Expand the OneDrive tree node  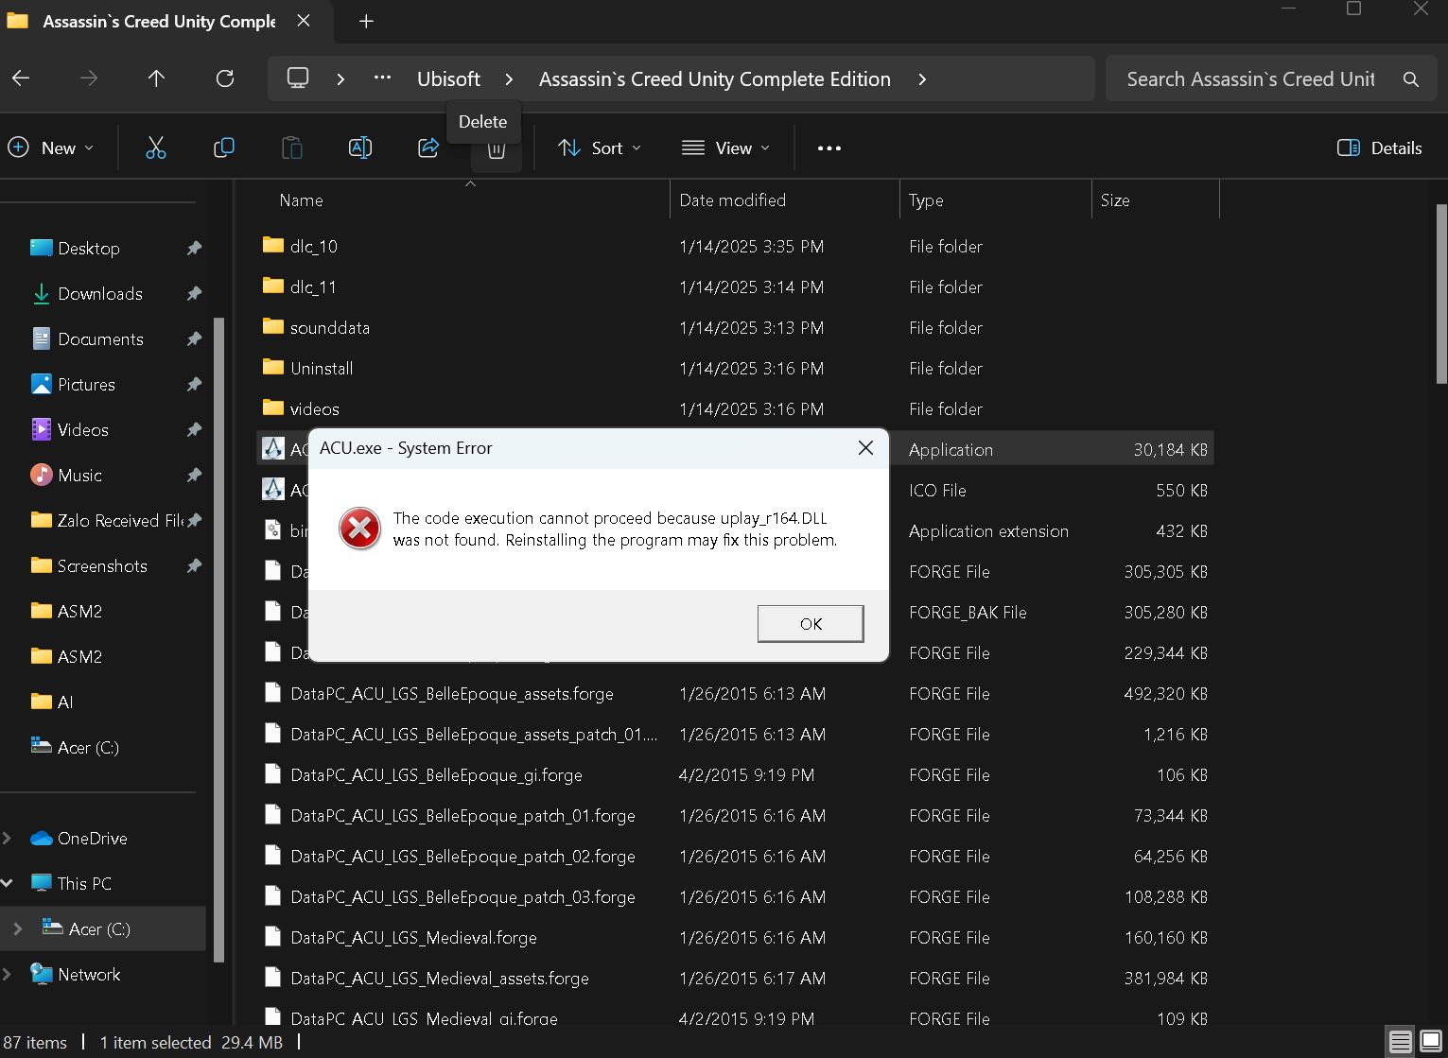point(9,838)
